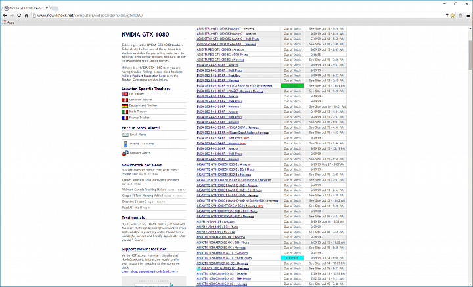The image size is (473, 287).
Task: Click the Testimonials heading
Action: (133, 217)
